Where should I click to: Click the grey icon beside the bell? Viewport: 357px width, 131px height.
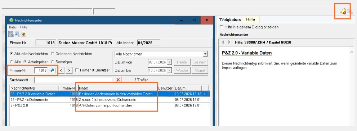349,12
